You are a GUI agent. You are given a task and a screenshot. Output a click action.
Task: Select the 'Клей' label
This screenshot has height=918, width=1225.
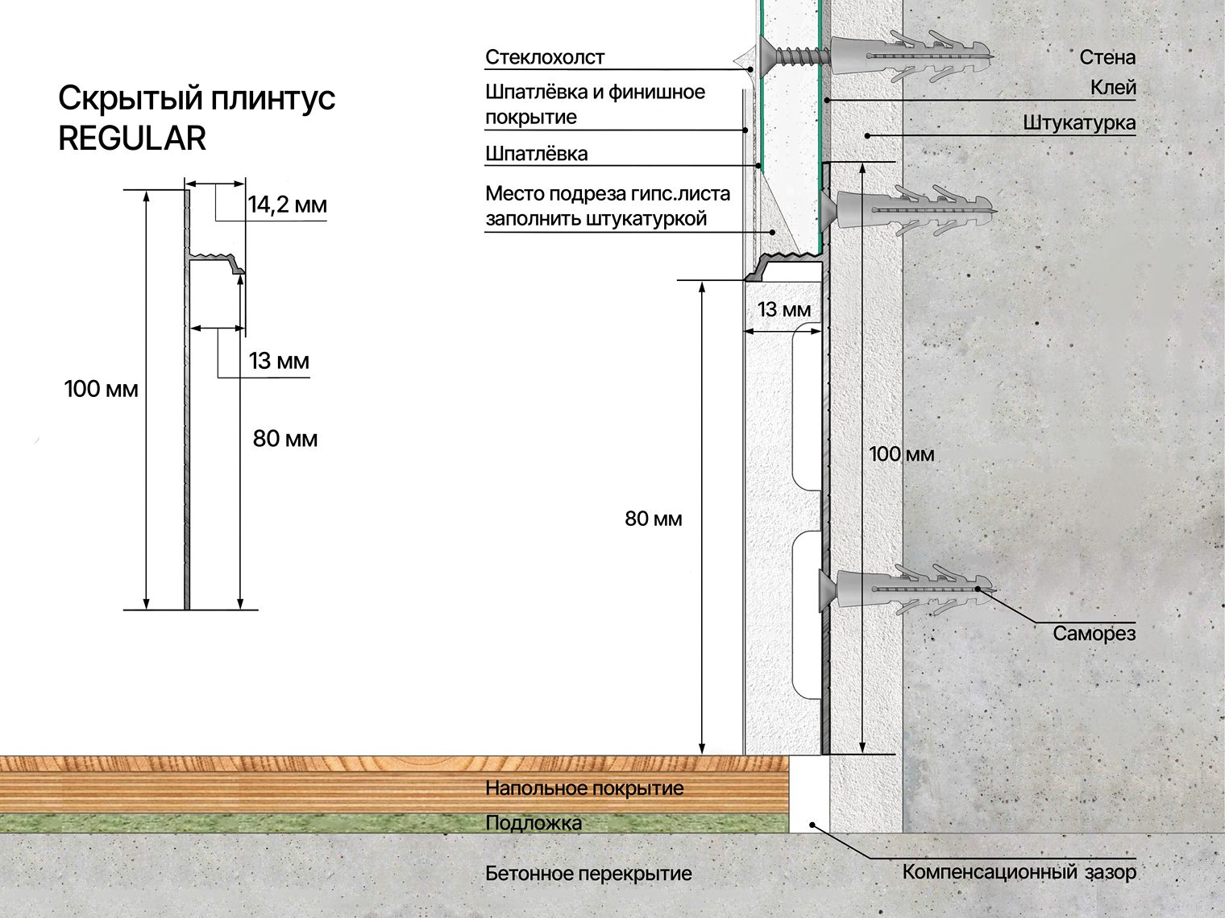click(1113, 87)
